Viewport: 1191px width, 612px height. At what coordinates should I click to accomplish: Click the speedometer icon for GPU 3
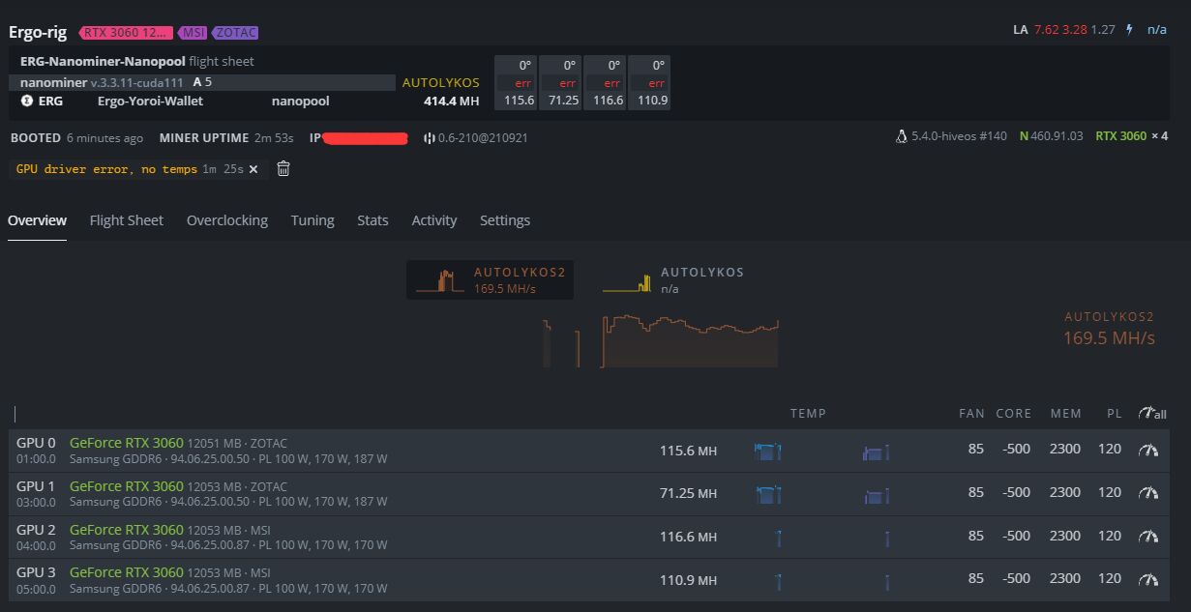1148,579
